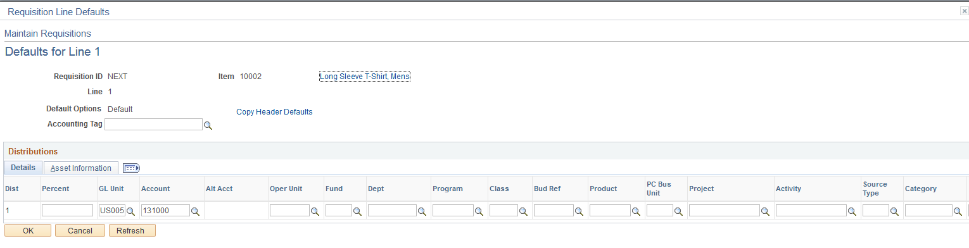The height and width of the screenshot is (248, 969).
Task: Click the Dept input field
Action: [392, 211]
